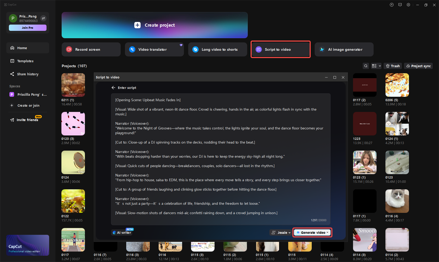Click the Video translator blue icon
Screen dimensions: 439x262
tap(132, 49)
